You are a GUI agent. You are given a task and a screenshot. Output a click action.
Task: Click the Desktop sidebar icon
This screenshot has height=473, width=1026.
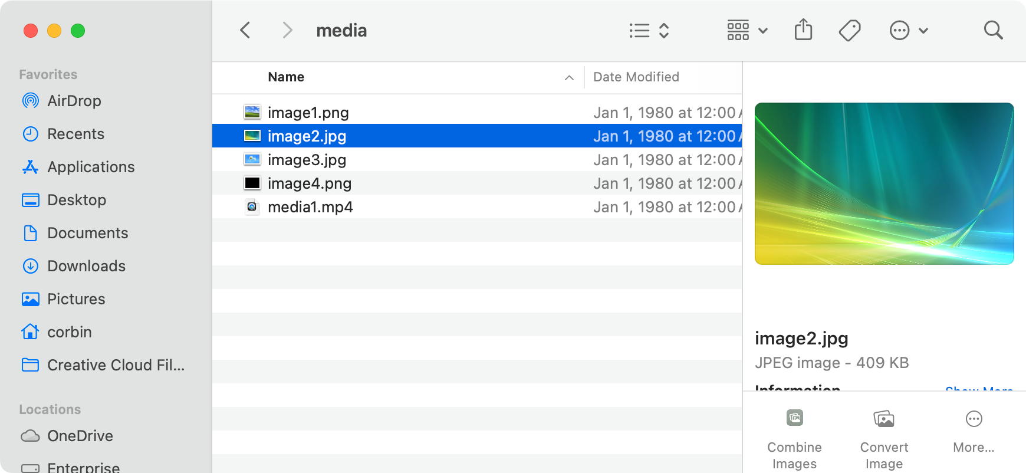31,200
